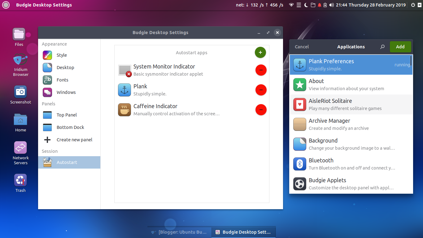The width and height of the screenshot is (423, 238).
Task: Click the green Add button
Action: pos(400,47)
